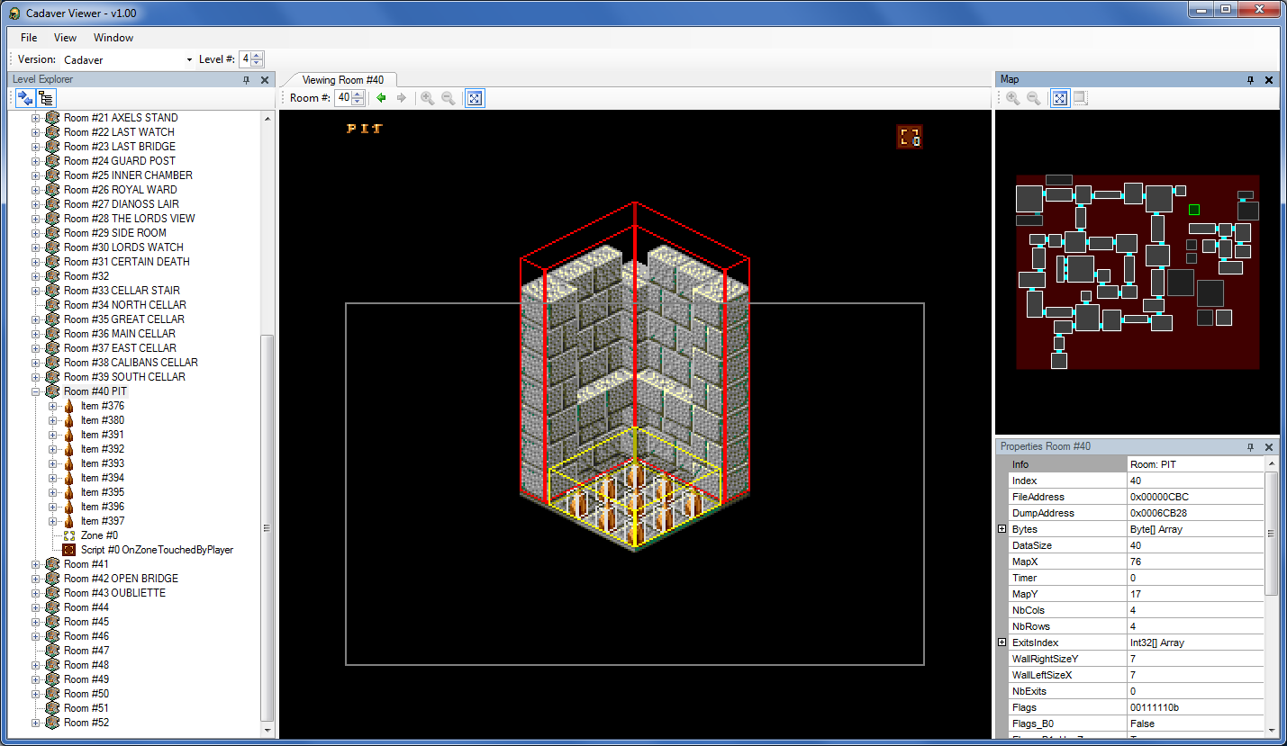Screen dimensions: 1287x746
Task: Expand the Room #42 OPEN BRIDGE node
Action: (x=36, y=579)
